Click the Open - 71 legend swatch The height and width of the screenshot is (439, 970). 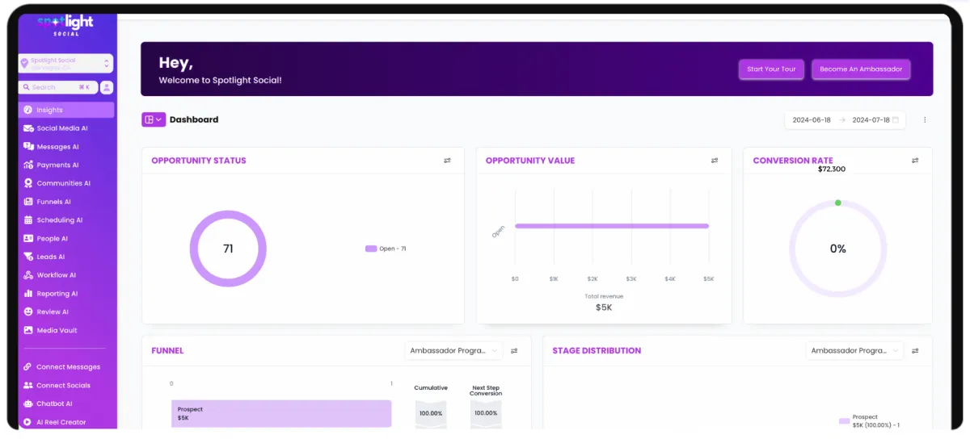[x=371, y=249]
